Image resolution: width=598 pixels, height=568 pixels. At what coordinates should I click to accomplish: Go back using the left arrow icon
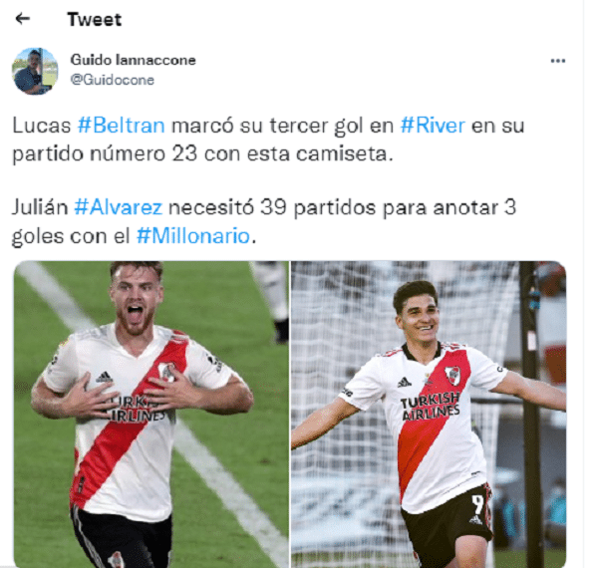click(x=23, y=18)
